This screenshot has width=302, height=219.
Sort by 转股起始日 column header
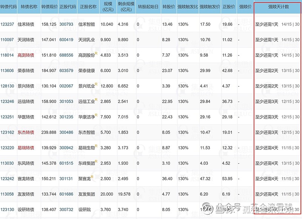click(148, 7)
